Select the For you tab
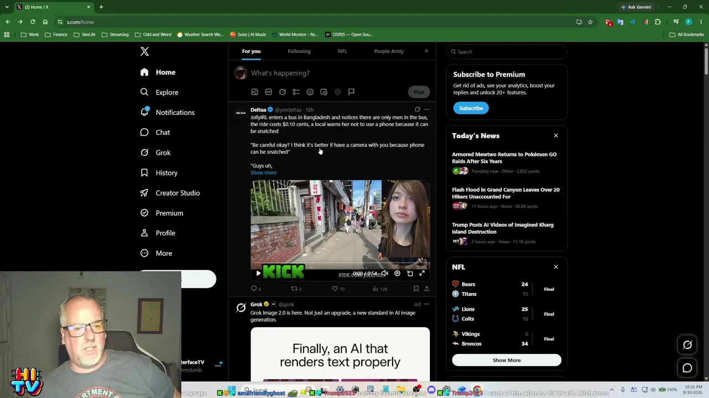This screenshot has height=398, width=709. pos(251,51)
